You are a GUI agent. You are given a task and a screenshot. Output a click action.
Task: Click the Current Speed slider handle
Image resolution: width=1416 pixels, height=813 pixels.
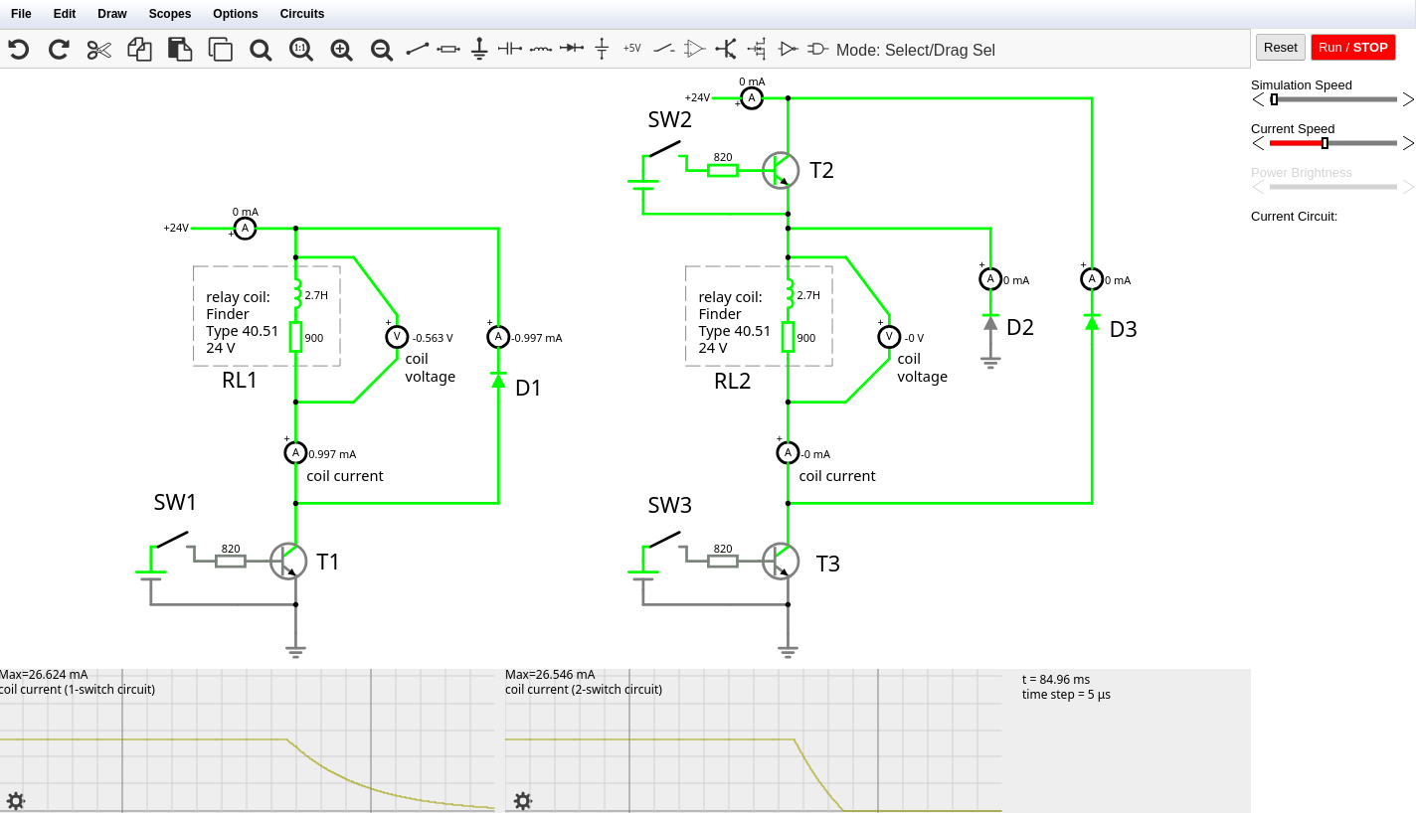click(1325, 143)
